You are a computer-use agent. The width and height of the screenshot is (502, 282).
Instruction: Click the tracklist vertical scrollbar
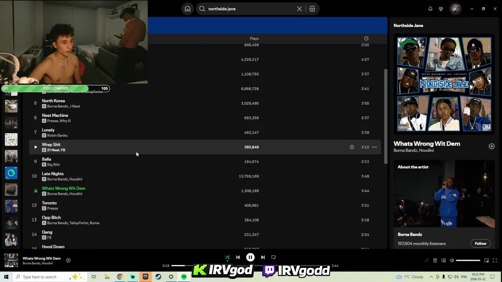point(386,117)
